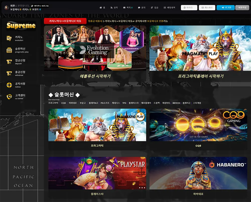Select BBTECH in slot provider tabs
Viewport: 251px width, 202px height.
[176, 103]
